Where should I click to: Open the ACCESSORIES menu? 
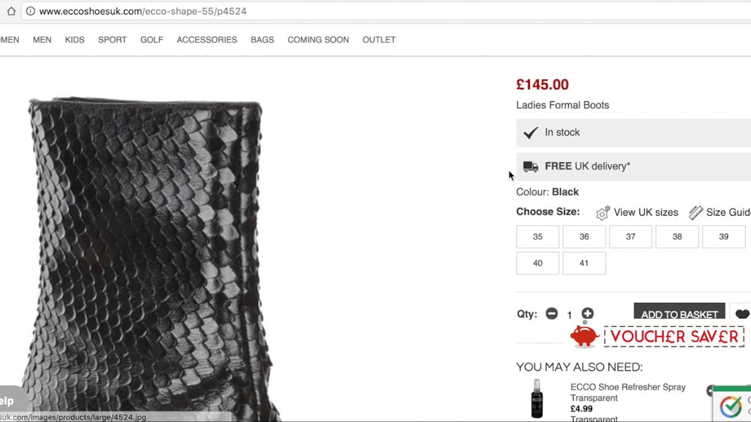coord(207,40)
